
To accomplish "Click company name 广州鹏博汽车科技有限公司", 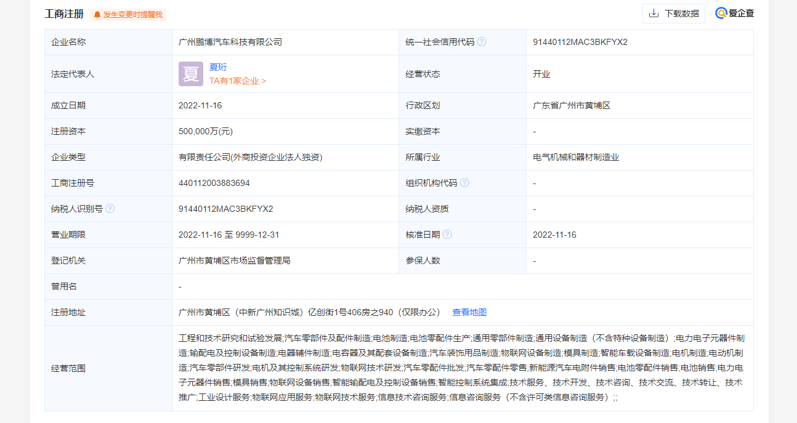I will pos(230,42).
